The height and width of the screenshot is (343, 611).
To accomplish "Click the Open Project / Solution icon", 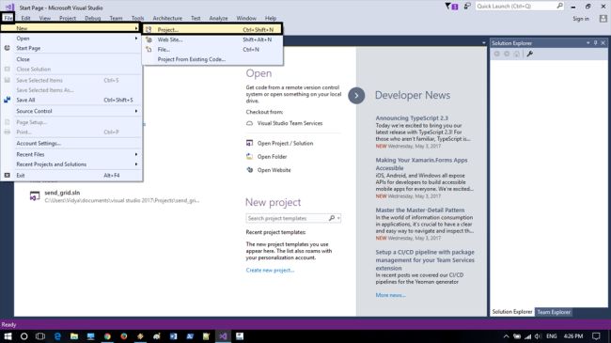I will [x=249, y=143].
